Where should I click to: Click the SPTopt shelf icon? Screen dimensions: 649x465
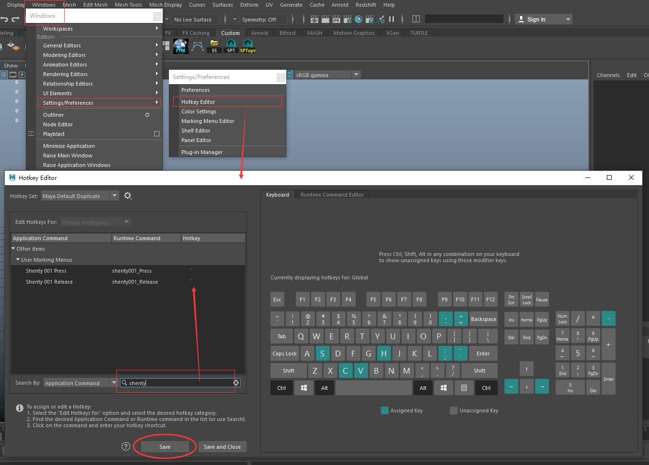(x=247, y=46)
